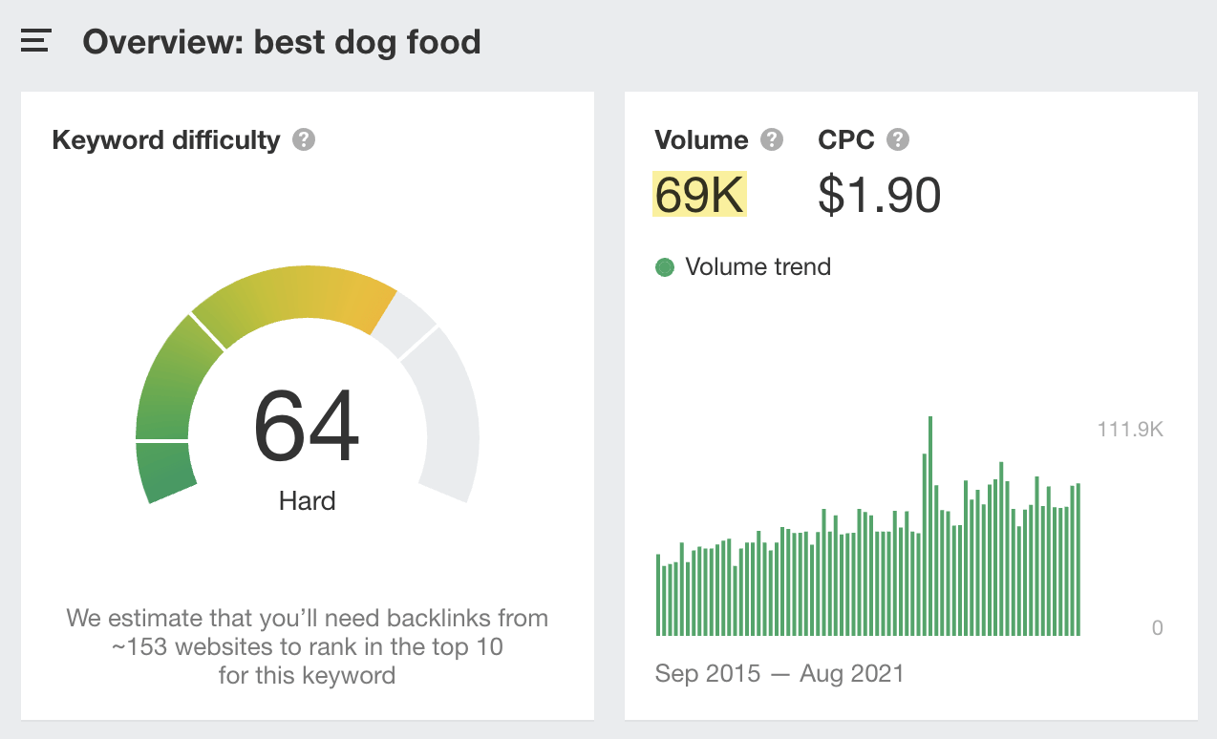This screenshot has width=1217, height=739.
Task: Open the hamburger menu
Action: pyautogui.click(x=35, y=41)
